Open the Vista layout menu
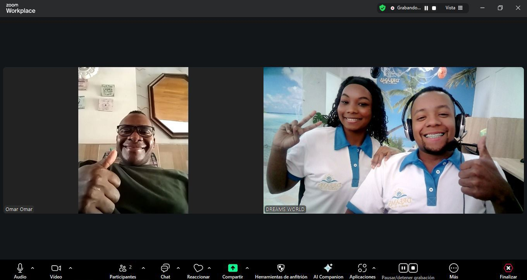 coord(454,8)
